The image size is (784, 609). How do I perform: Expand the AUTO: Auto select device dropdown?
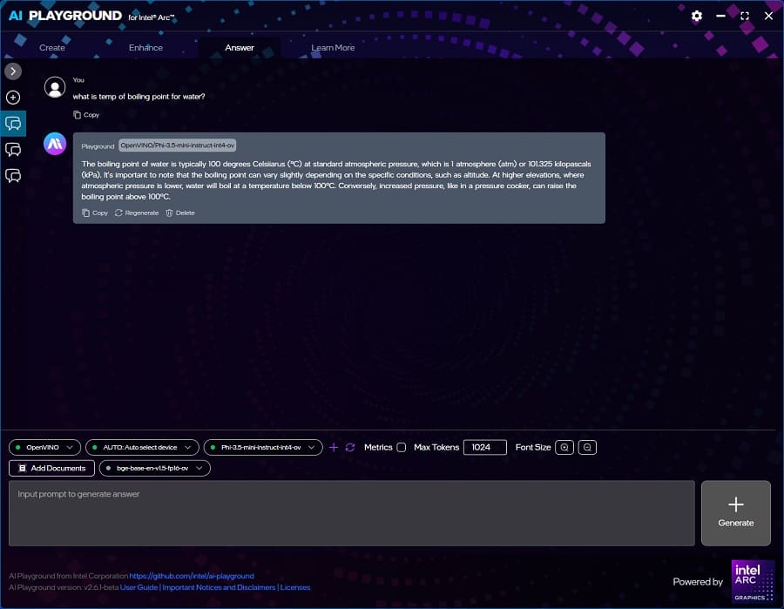(141, 447)
